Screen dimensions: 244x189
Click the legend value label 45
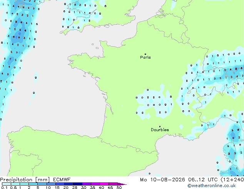[110, 187]
